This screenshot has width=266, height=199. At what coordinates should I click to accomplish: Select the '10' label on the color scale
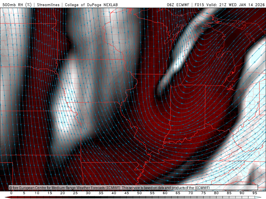coord(37,193)
